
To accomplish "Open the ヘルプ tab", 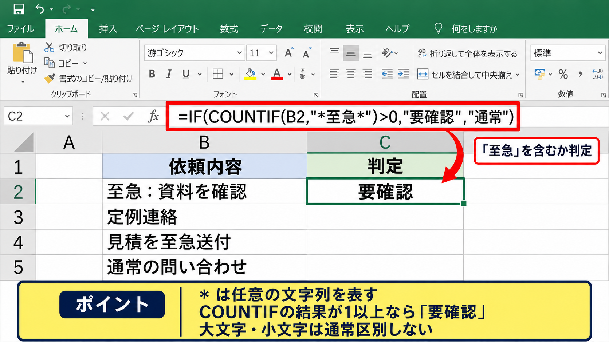I will pos(397,29).
